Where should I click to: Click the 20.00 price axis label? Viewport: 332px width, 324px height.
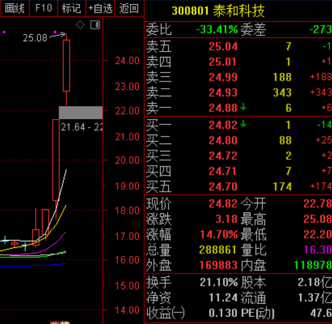[x=127, y=160]
